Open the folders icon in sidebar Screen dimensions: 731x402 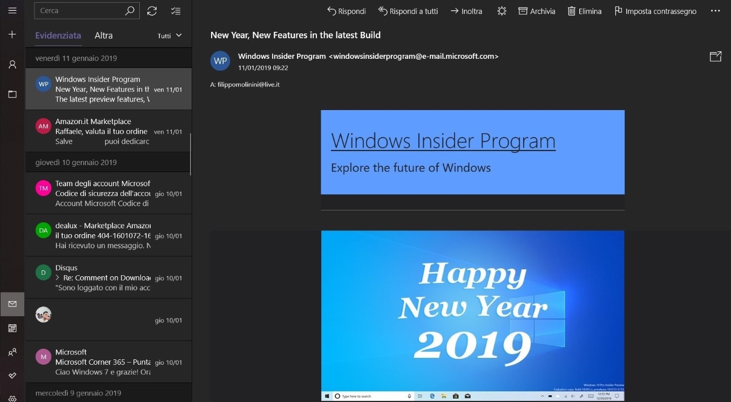(x=12, y=94)
